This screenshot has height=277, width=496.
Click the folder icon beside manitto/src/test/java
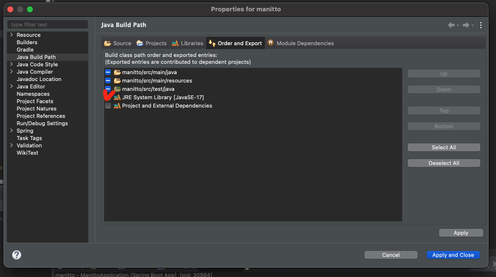pos(117,89)
